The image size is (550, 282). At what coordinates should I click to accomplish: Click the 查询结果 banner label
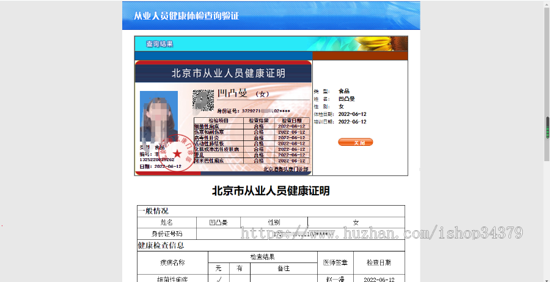159,44
